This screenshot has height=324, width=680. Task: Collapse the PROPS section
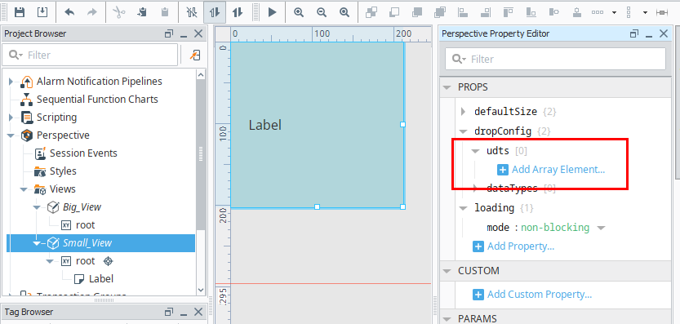(447, 87)
